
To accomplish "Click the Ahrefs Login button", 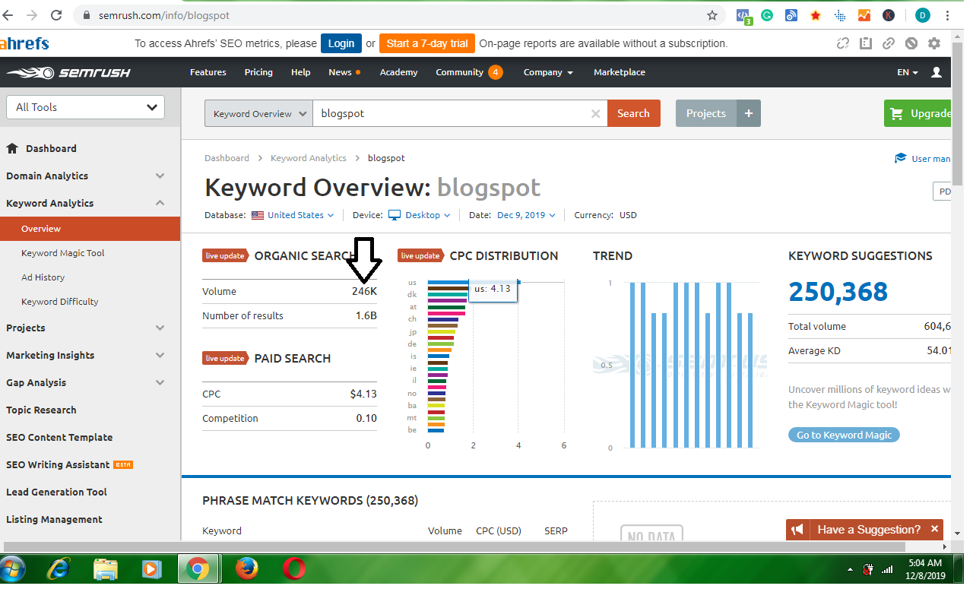I will click(341, 43).
